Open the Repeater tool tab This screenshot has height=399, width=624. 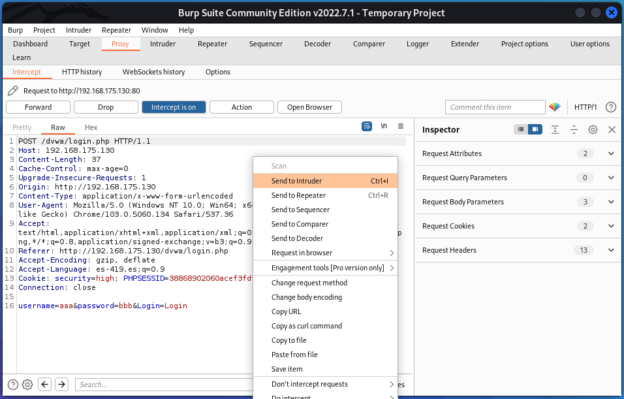(x=213, y=44)
